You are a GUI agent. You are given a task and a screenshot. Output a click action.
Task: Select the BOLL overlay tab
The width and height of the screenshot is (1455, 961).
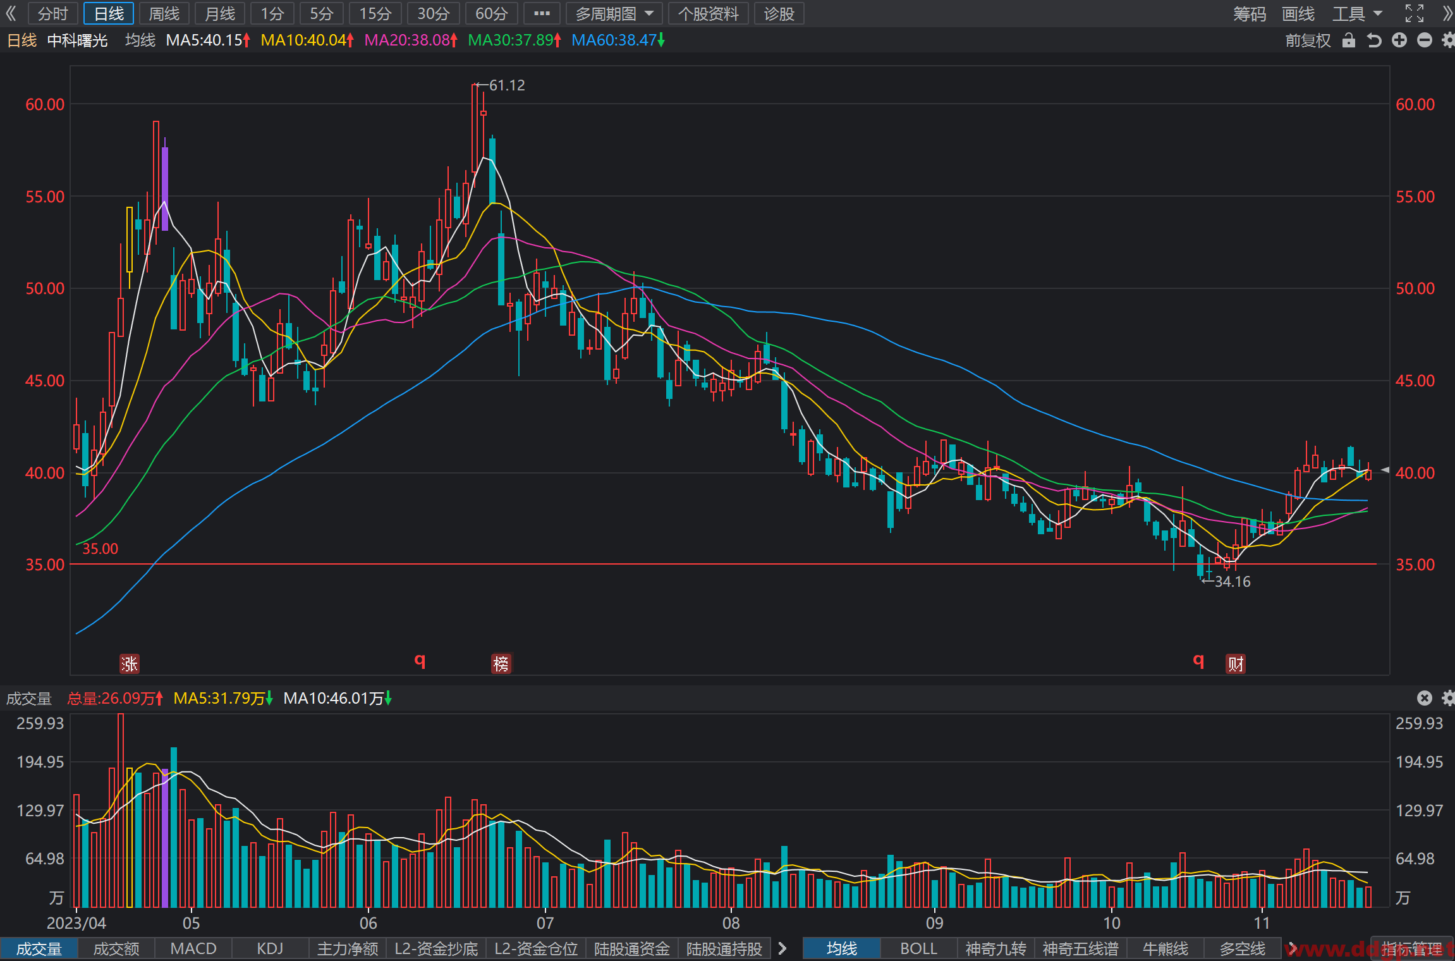coord(918,948)
